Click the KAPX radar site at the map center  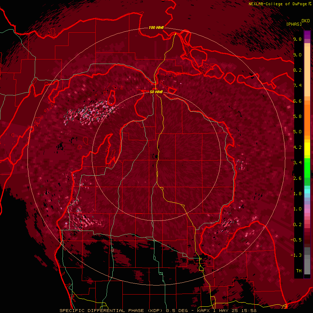point(156,156)
